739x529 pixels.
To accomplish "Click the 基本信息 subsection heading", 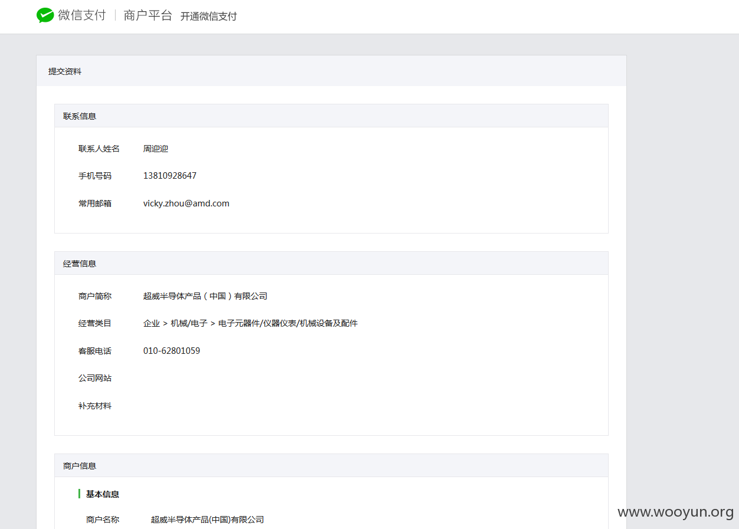I will [x=103, y=494].
